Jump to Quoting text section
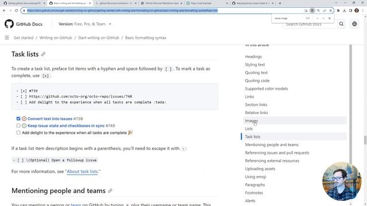 pos(256,73)
